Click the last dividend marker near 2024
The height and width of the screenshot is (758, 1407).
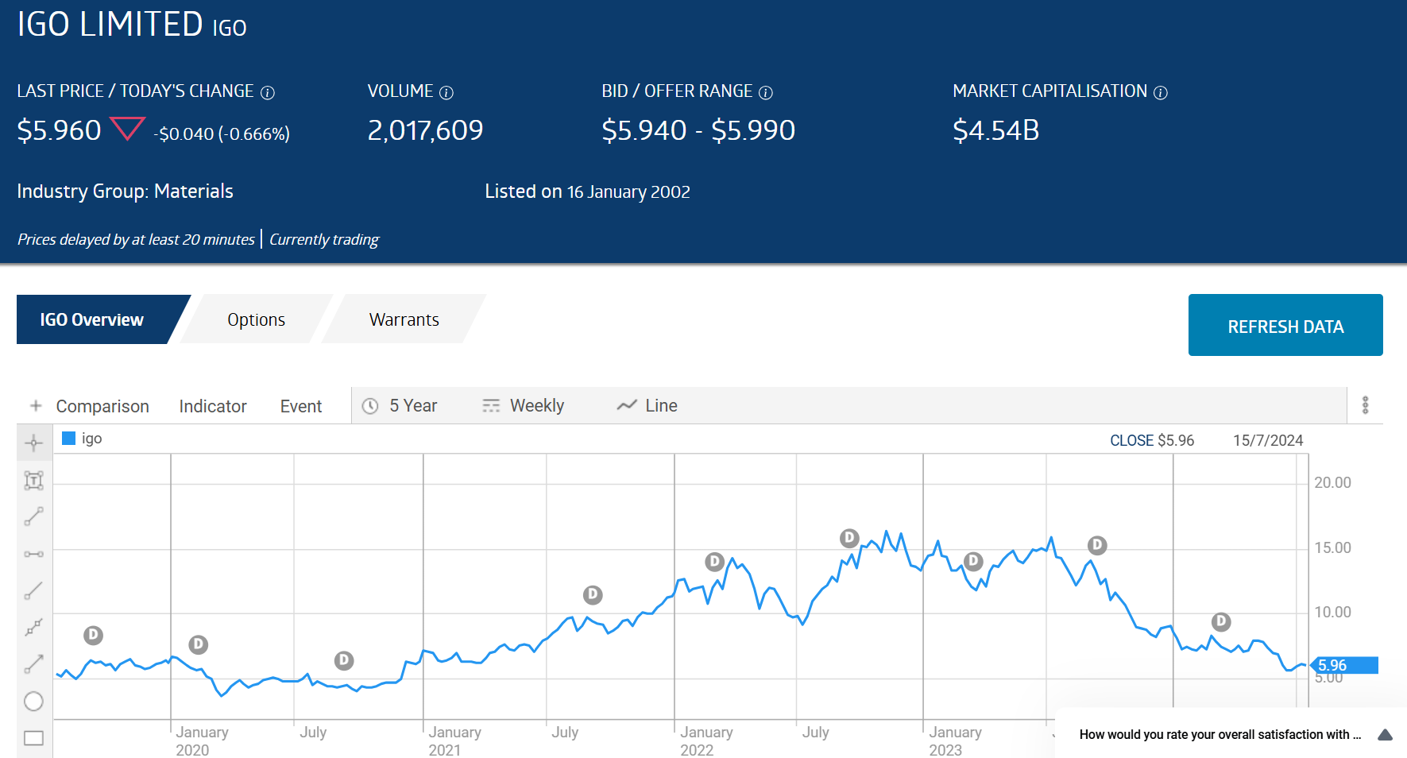click(x=1221, y=621)
